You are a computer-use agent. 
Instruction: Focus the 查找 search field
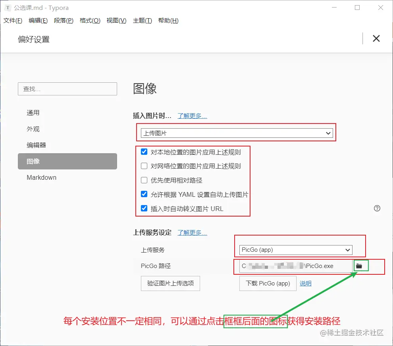[67, 89]
